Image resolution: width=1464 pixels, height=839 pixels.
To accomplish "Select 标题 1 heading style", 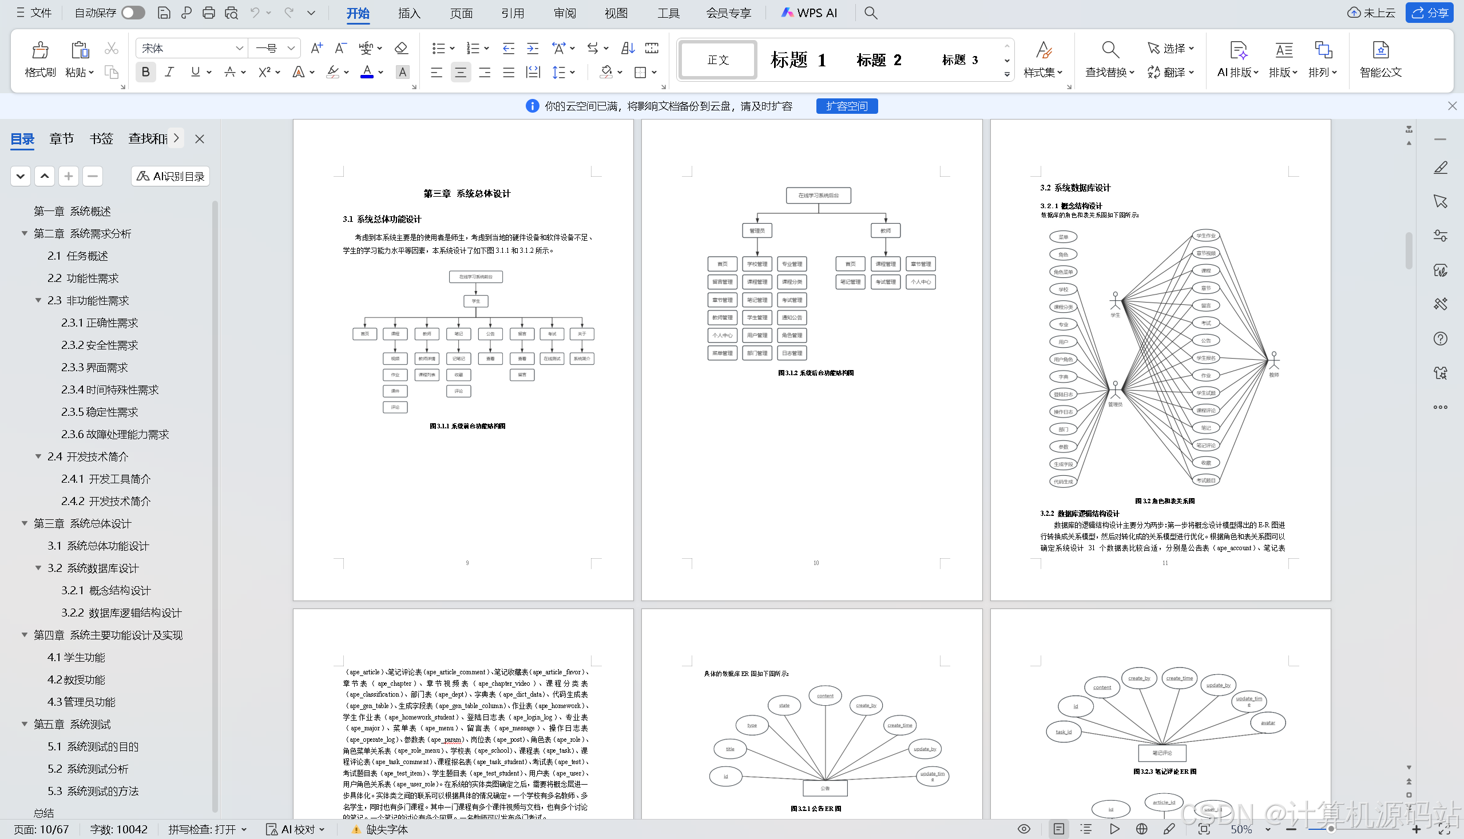I will click(x=798, y=60).
